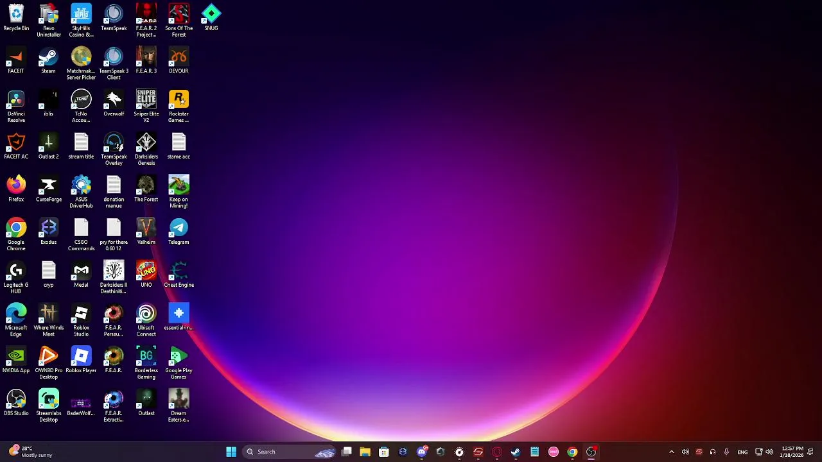The height and width of the screenshot is (462, 822).
Task: Select the Roblox Studio desktop icon
Action: (81, 321)
